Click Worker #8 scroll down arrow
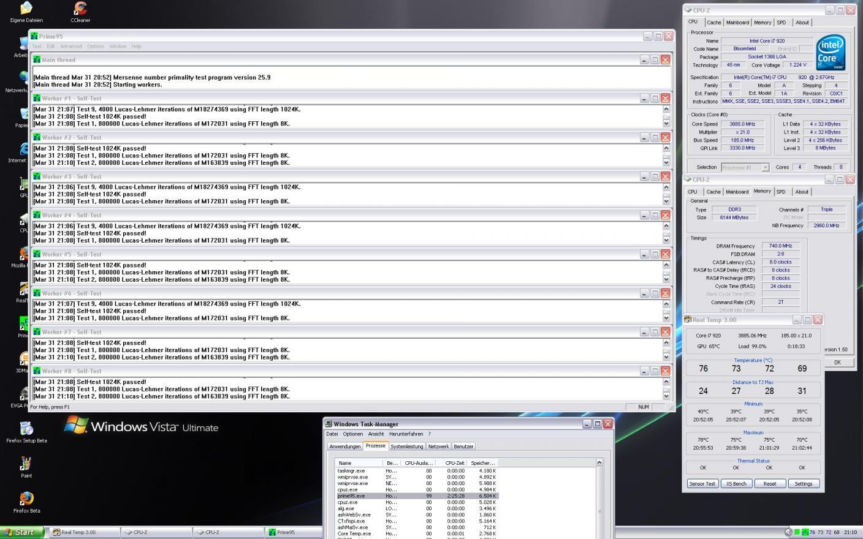The height and width of the screenshot is (539, 863). pos(666,396)
